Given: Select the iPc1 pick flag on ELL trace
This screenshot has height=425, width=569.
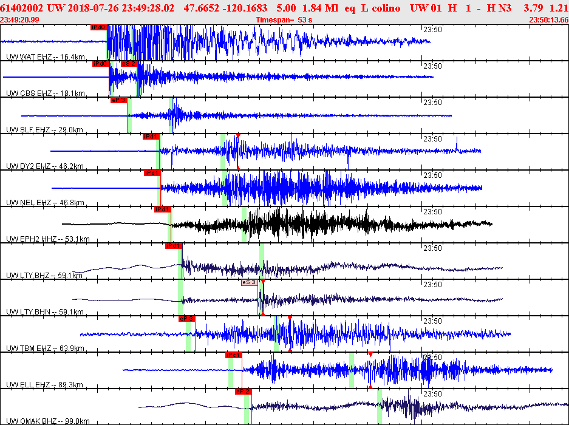Looking at the screenshot, I should point(233,355).
